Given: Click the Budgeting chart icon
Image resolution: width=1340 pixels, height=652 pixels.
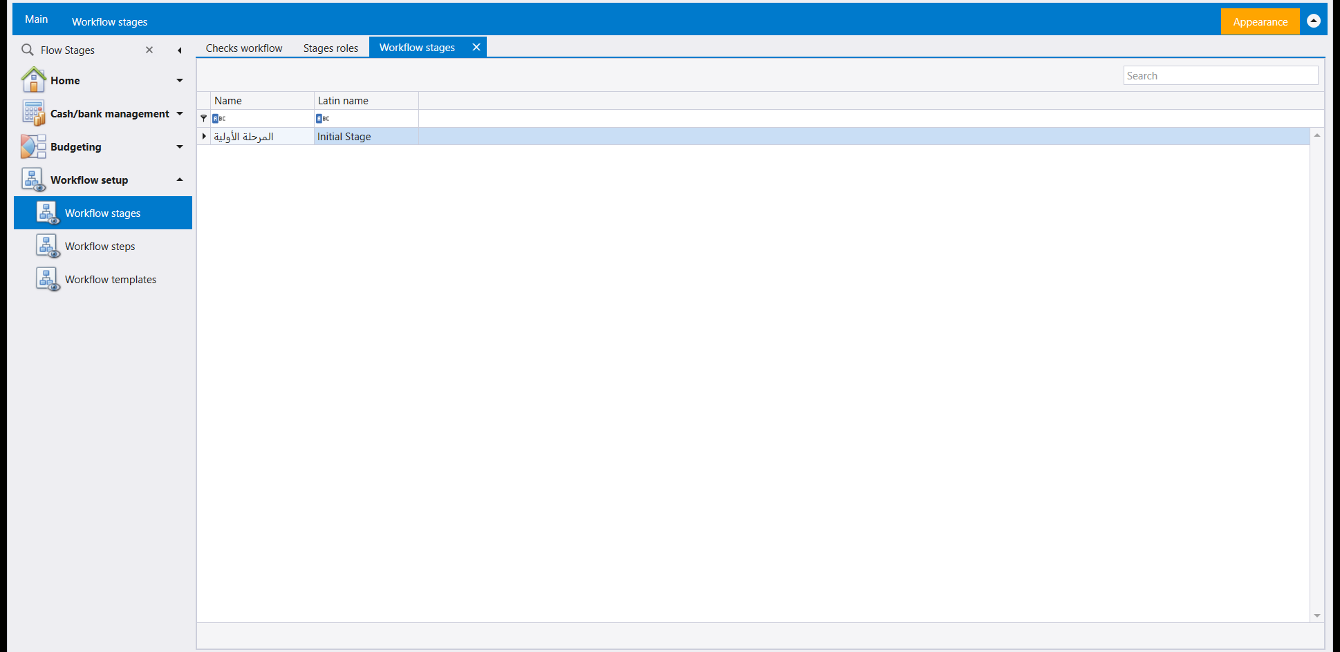Looking at the screenshot, I should pos(33,146).
